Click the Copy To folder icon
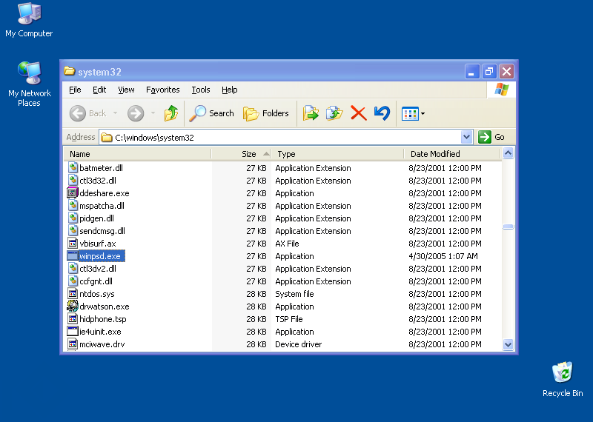Screen dimensions: 593x422 [x=334, y=113]
